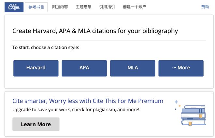Pick the MLA citation style button
Screen dimensions: 215x138
(x=133, y=68)
